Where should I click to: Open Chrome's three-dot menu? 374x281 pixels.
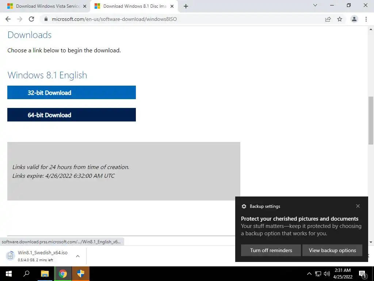click(x=366, y=19)
